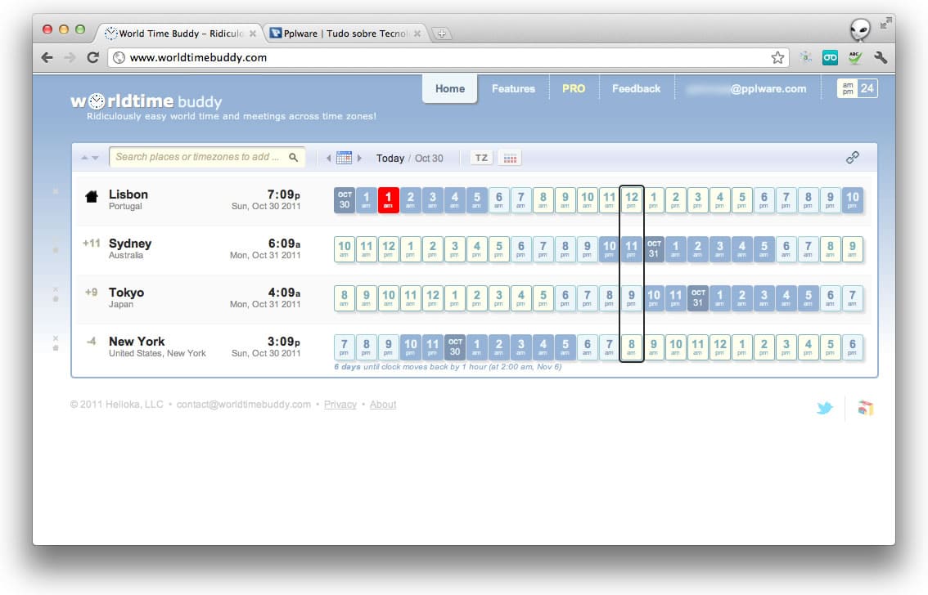Open the Privacy link

pos(340,405)
